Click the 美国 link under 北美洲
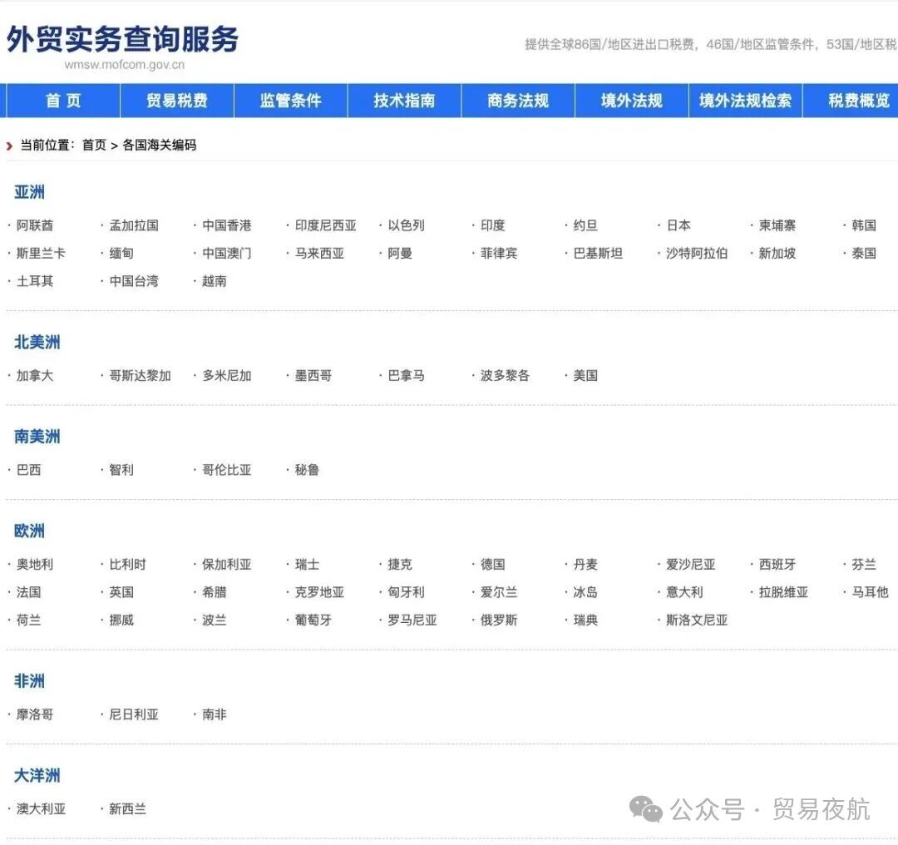 point(585,375)
